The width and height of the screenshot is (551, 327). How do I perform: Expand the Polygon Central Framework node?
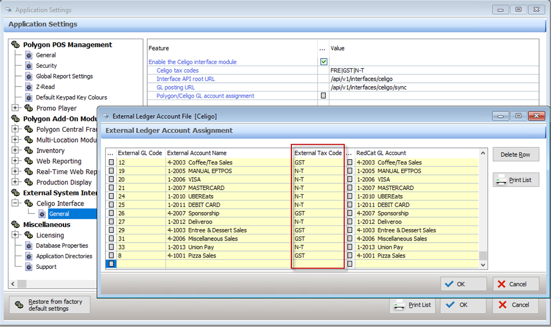tap(15, 129)
